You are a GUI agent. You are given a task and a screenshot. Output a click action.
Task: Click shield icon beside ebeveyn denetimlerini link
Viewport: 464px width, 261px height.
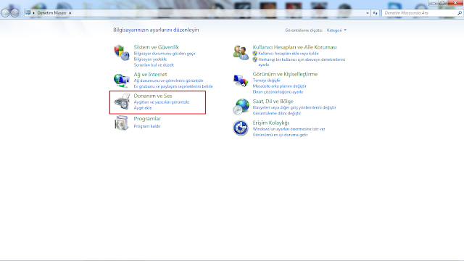(x=254, y=59)
